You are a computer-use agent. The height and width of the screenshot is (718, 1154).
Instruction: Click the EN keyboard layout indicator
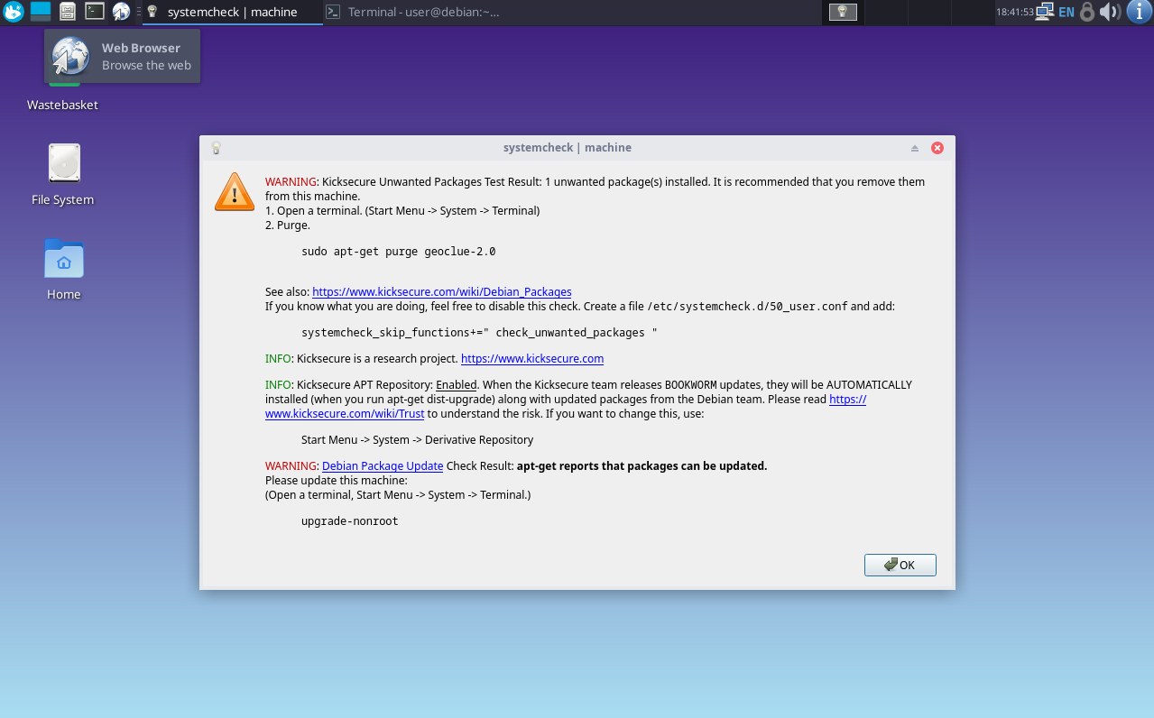click(x=1066, y=13)
